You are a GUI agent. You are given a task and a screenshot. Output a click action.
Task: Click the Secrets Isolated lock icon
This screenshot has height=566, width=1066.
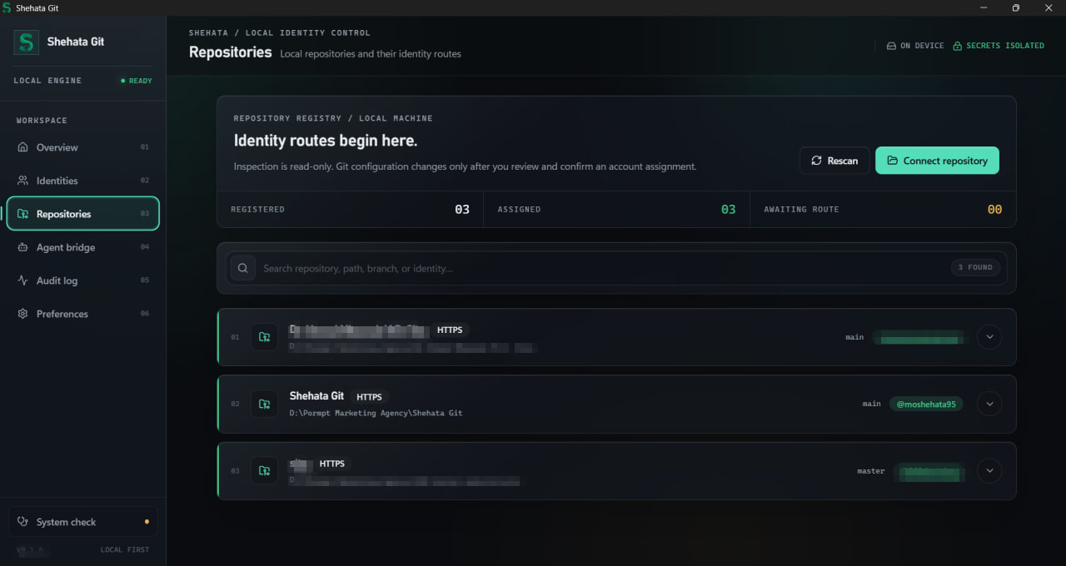958,46
